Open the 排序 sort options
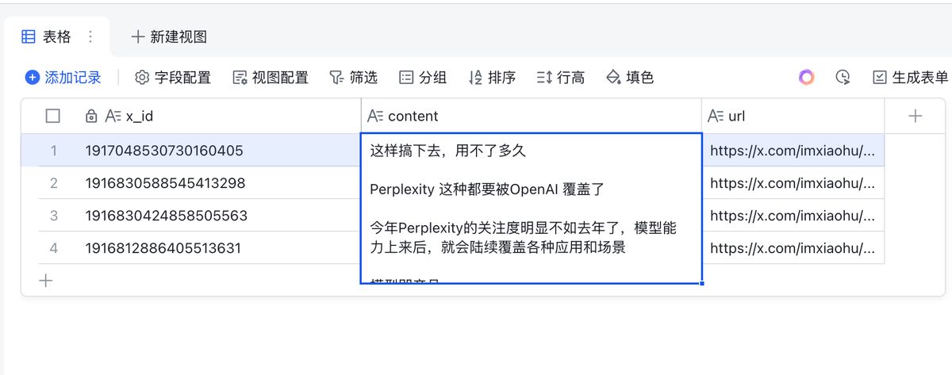The image size is (952, 375). 492,78
